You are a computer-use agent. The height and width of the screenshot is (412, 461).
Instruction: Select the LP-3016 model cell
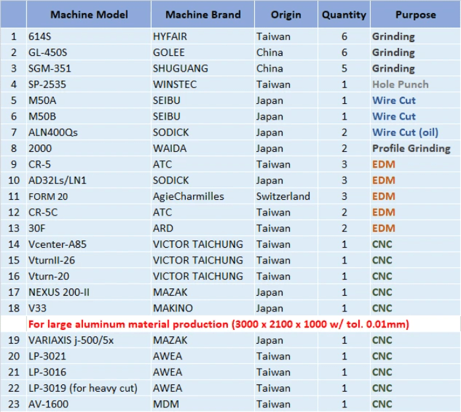[x=89, y=372]
